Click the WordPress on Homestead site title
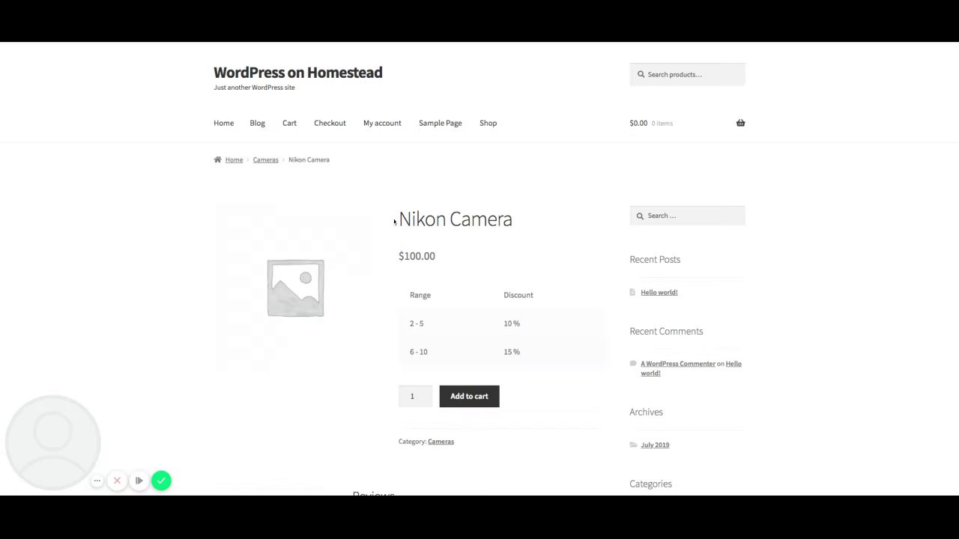Viewport: 959px width, 539px height. 297,73
